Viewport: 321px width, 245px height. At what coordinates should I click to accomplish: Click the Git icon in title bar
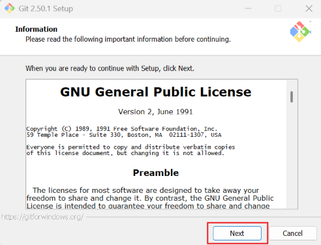(9, 8)
